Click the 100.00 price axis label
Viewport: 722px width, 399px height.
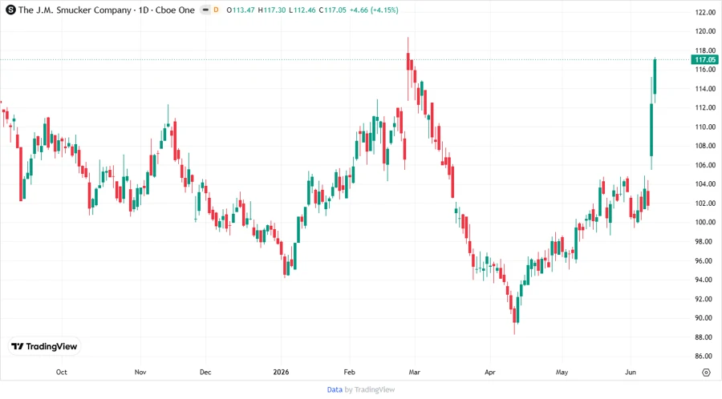705,223
